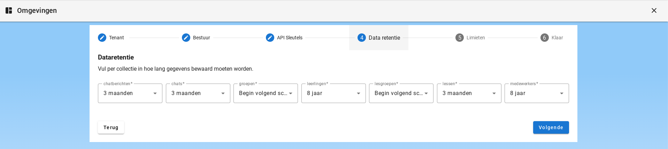Click the API Sleutels pencil icon
Screen dimensions: 668x149
(x=270, y=38)
